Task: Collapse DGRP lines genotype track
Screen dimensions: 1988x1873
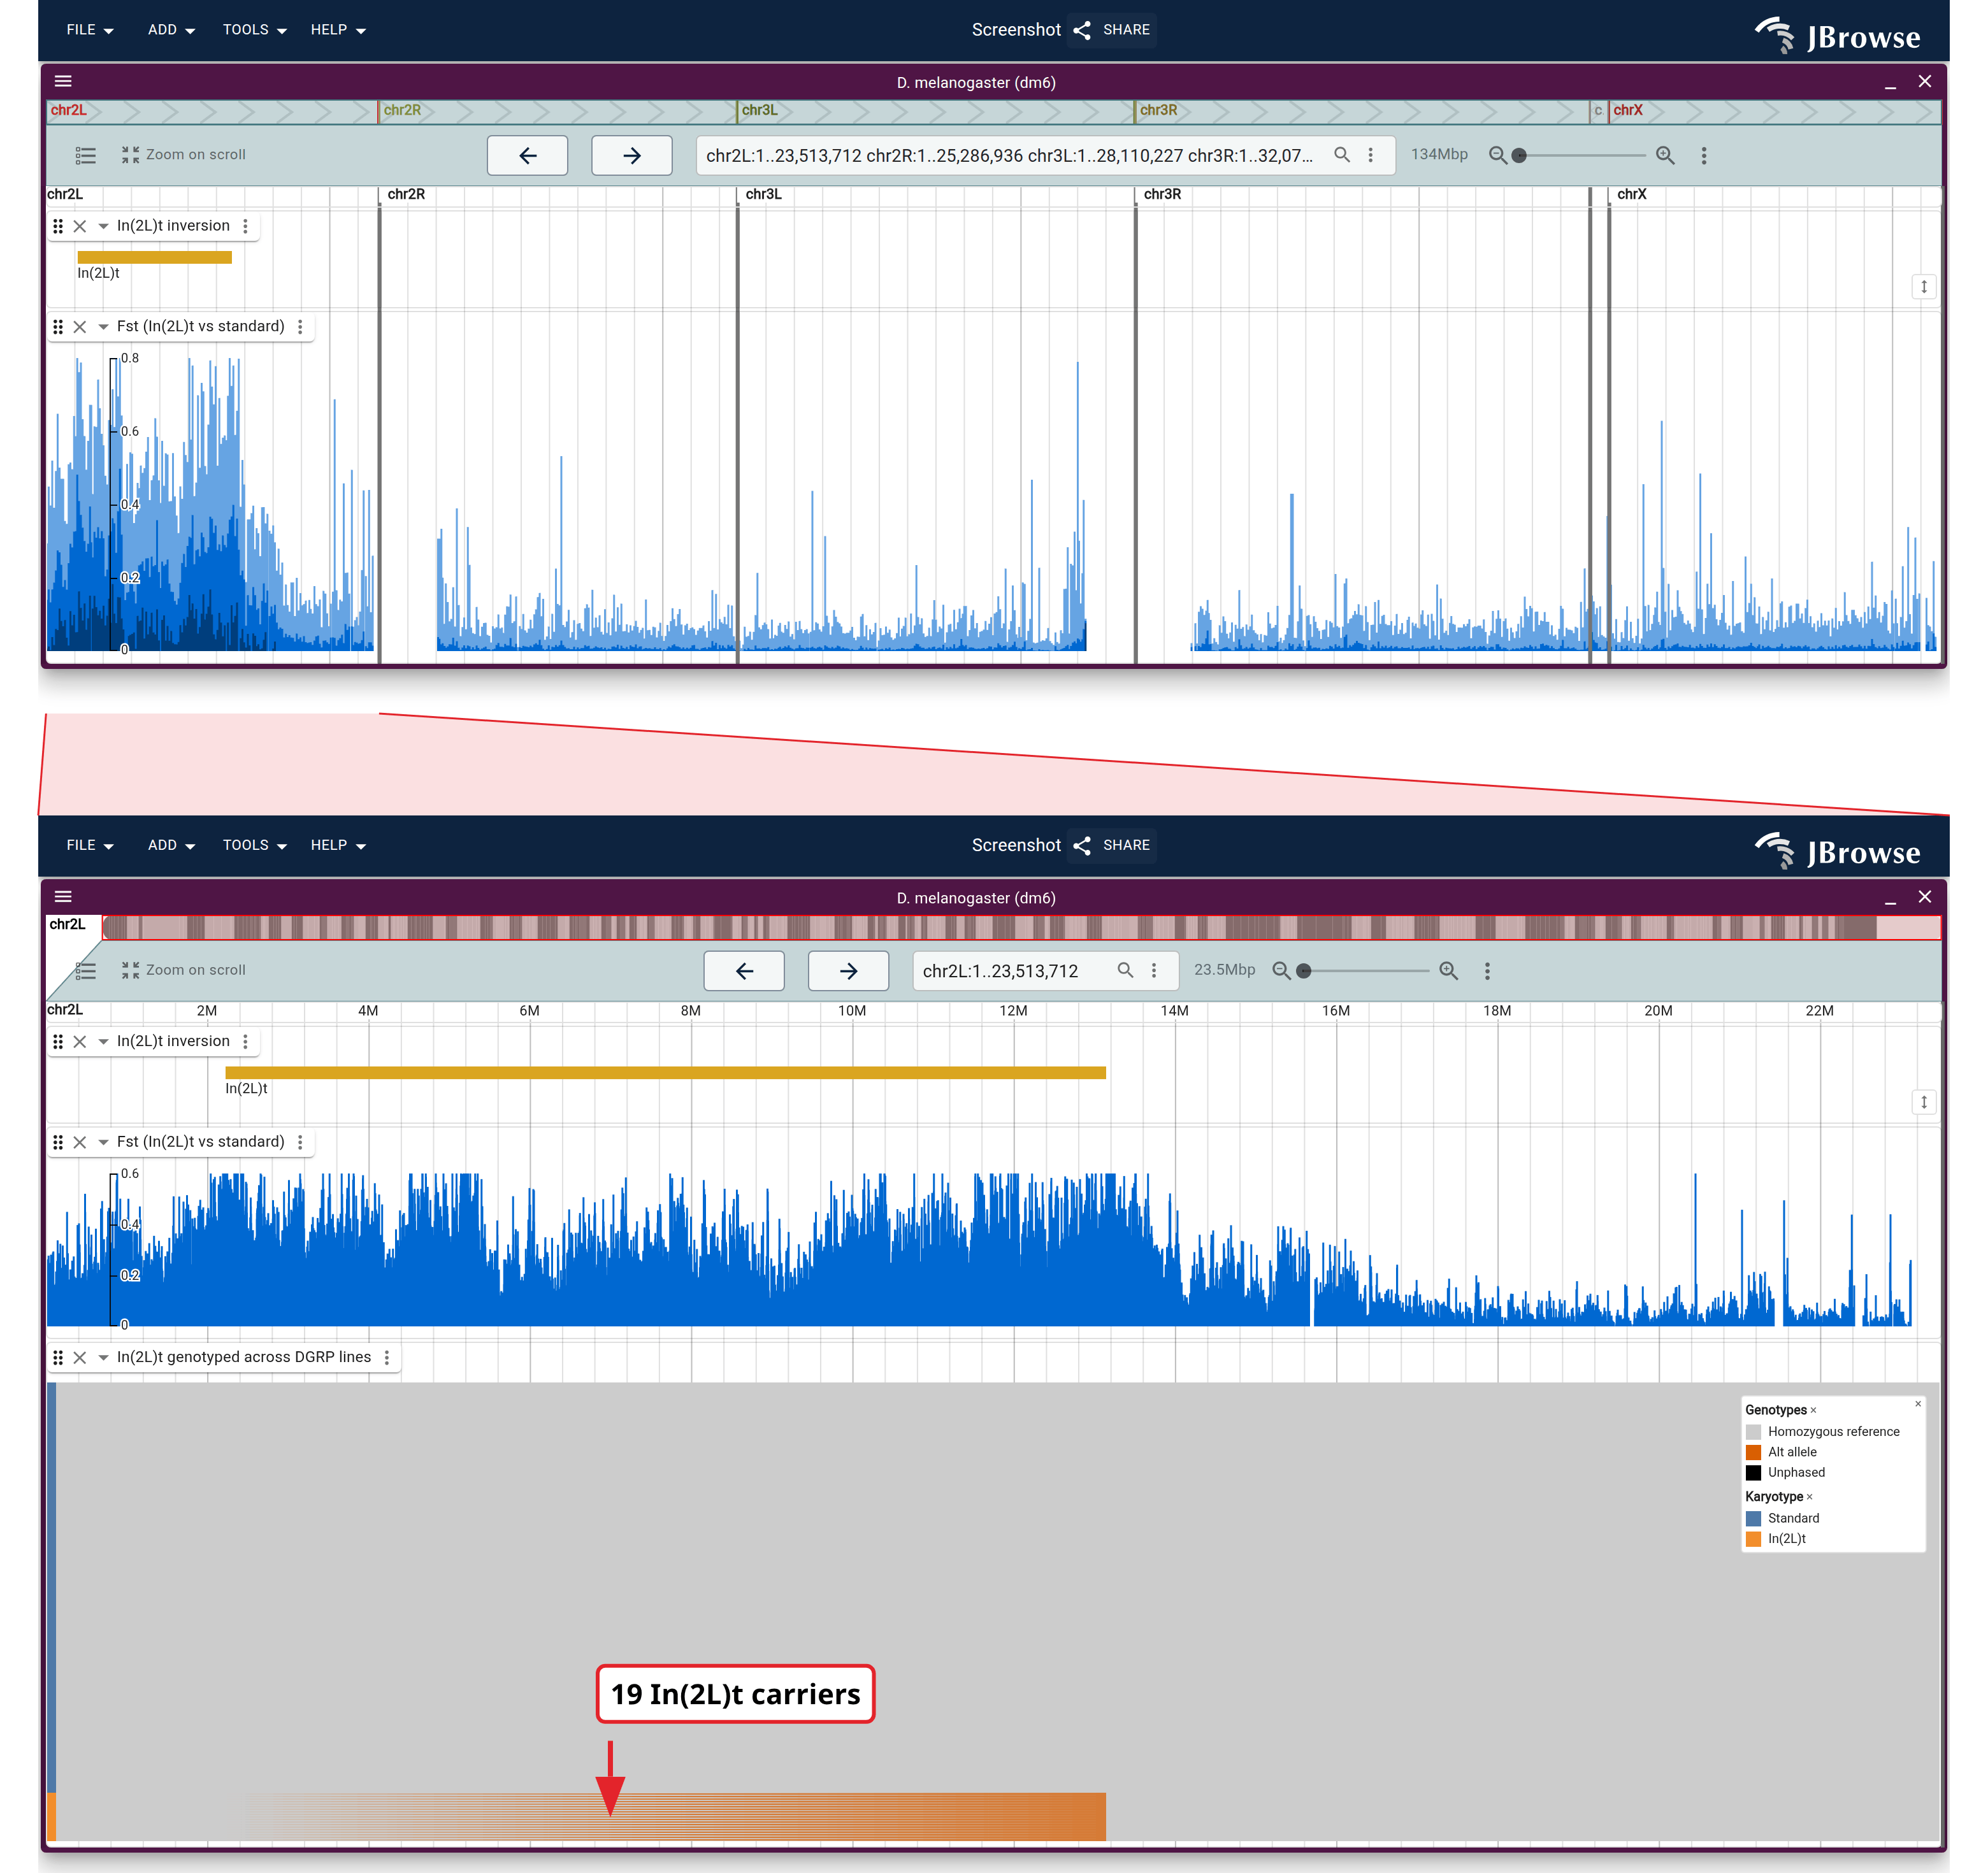Action: [103, 1357]
